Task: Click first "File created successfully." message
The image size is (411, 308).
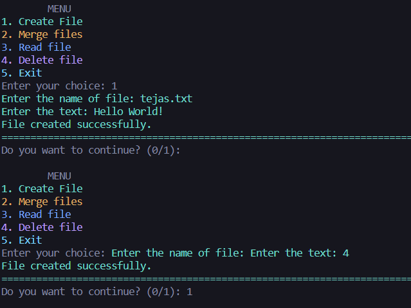Action: 77,125
